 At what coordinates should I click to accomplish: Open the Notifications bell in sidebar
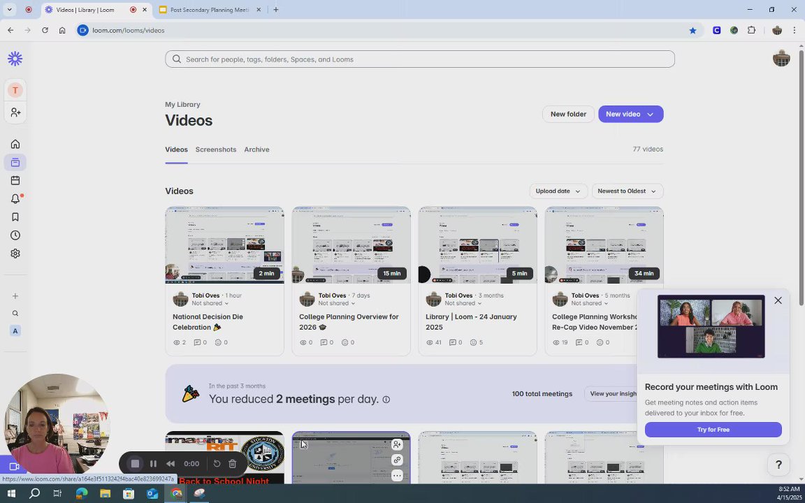(x=15, y=199)
